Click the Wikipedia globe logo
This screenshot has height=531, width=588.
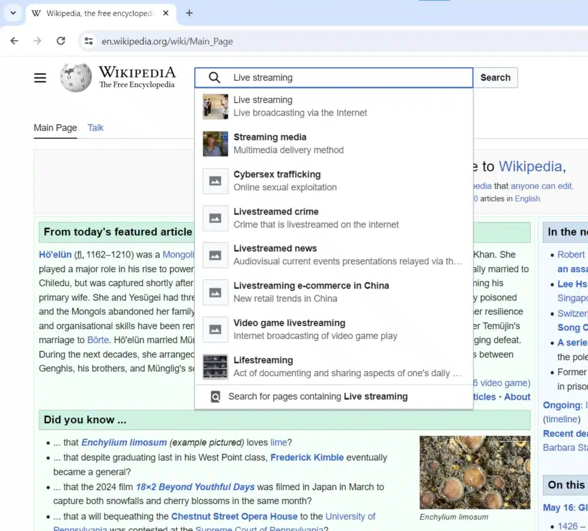(x=76, y=77)
